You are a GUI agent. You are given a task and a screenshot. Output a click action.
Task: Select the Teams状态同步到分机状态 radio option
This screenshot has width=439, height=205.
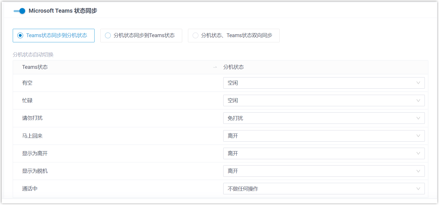[20, 35]
